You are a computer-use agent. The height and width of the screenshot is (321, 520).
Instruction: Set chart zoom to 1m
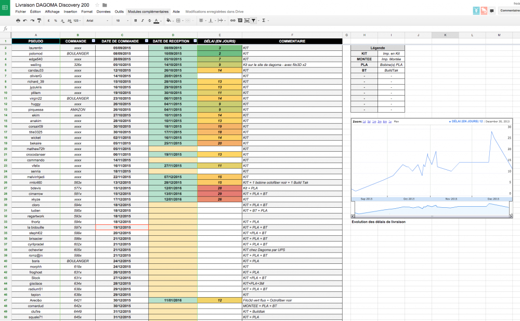click(x=374, y=121)
